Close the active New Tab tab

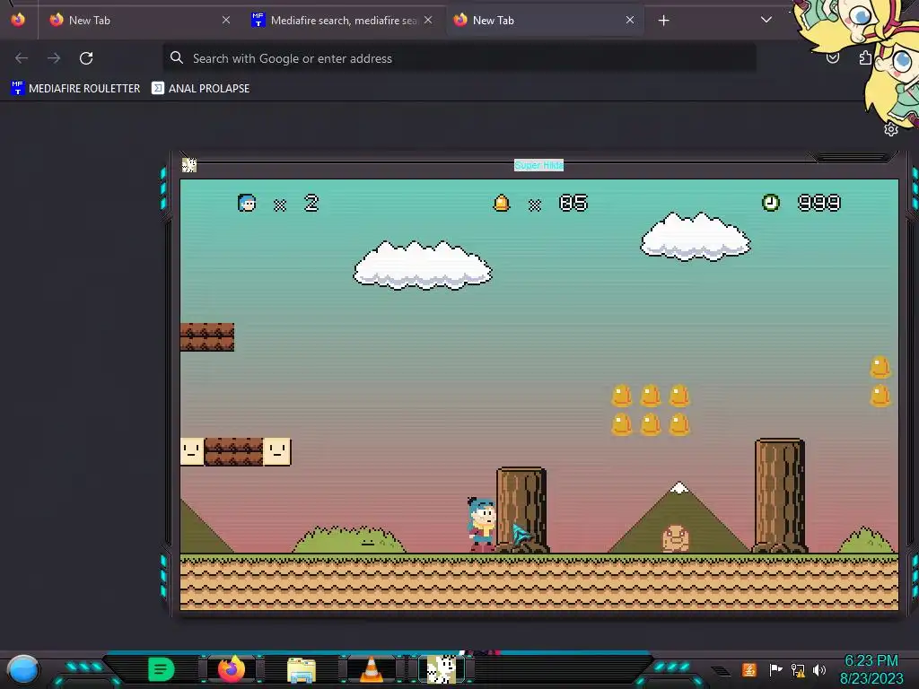click(x=630, y=20)
